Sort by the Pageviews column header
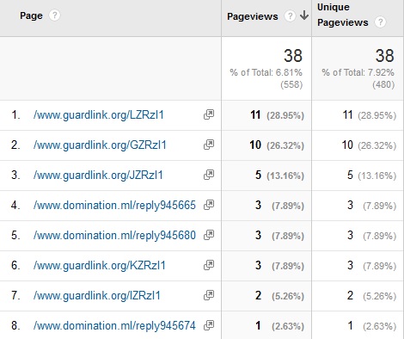The width and height of the screenshot is (404, 339). (253, 16)
